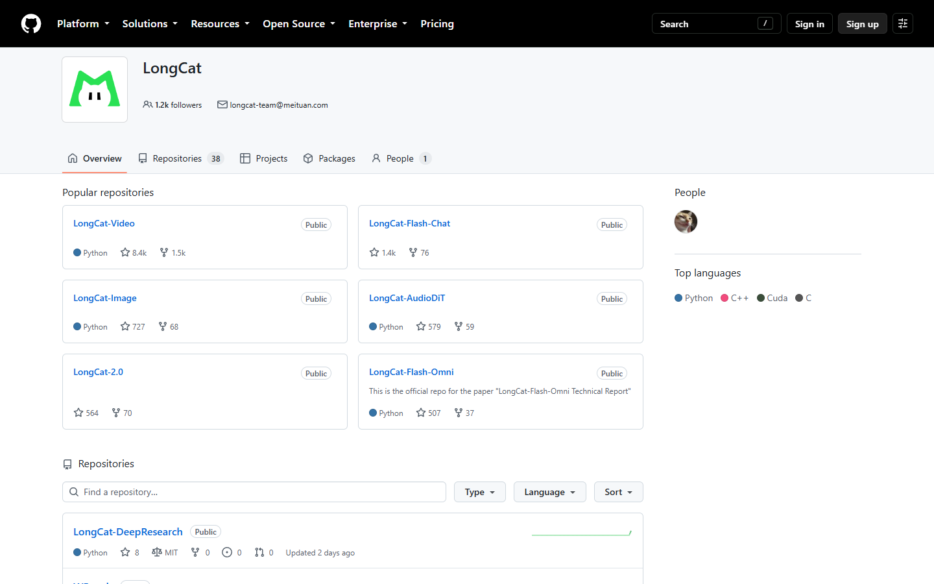Click the pull requests icon on LongCat-DeepResearch
The height and width of the screenshot is (584, 934).
(259, 552)
